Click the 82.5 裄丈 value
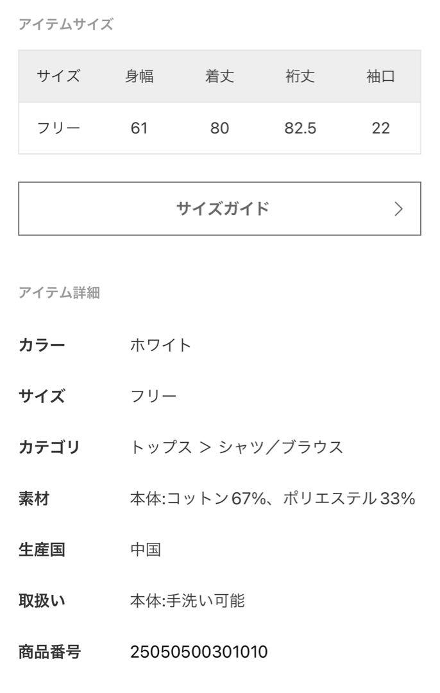 point(300,128)
